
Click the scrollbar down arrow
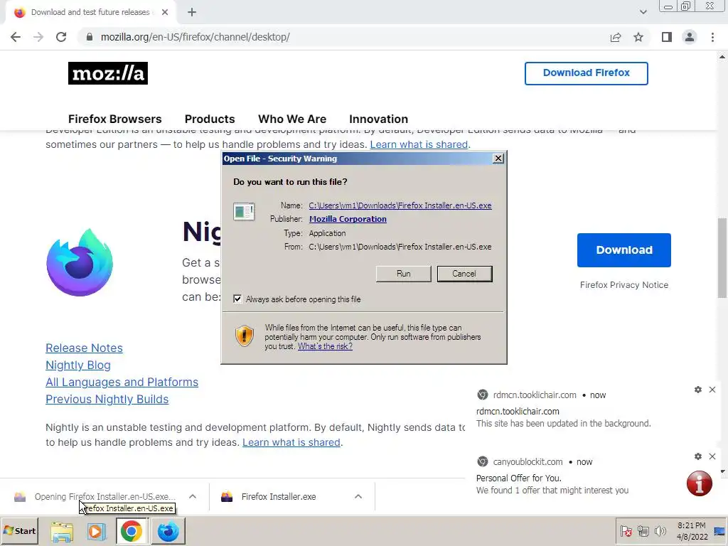[722, 471]
